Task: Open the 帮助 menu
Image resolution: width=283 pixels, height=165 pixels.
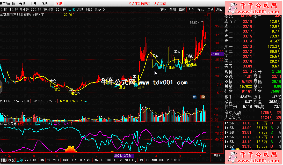Action: pyautogui.click(x=44, y=3)
